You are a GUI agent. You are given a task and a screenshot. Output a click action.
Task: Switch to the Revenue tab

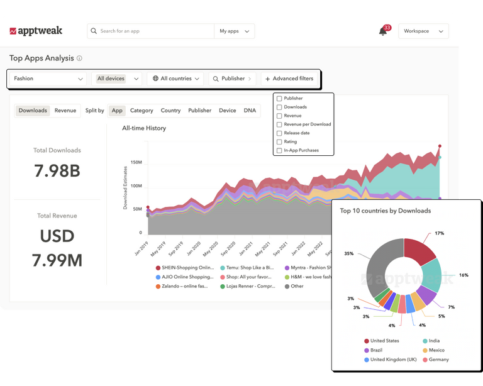pyautogui.click(x=65, y=111)
